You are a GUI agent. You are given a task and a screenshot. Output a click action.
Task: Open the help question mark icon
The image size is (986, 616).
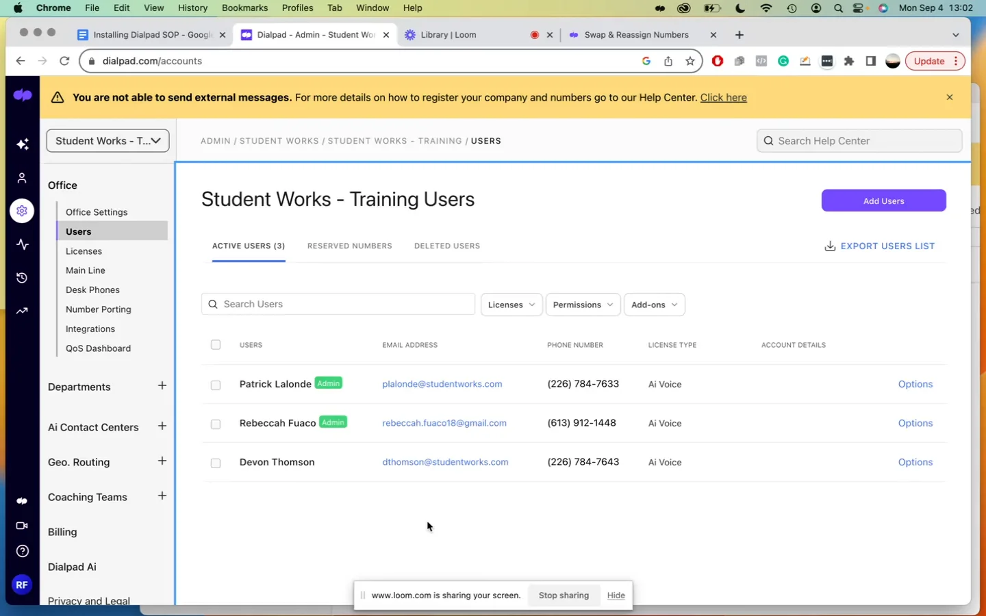click(22, 551)
